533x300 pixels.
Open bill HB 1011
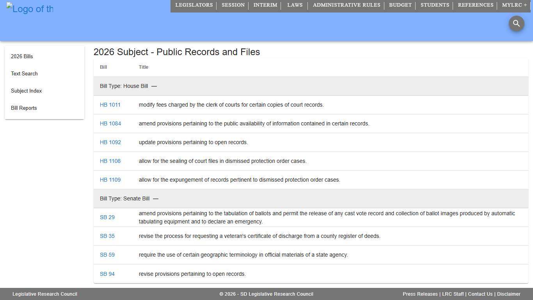tap(110, 105)
